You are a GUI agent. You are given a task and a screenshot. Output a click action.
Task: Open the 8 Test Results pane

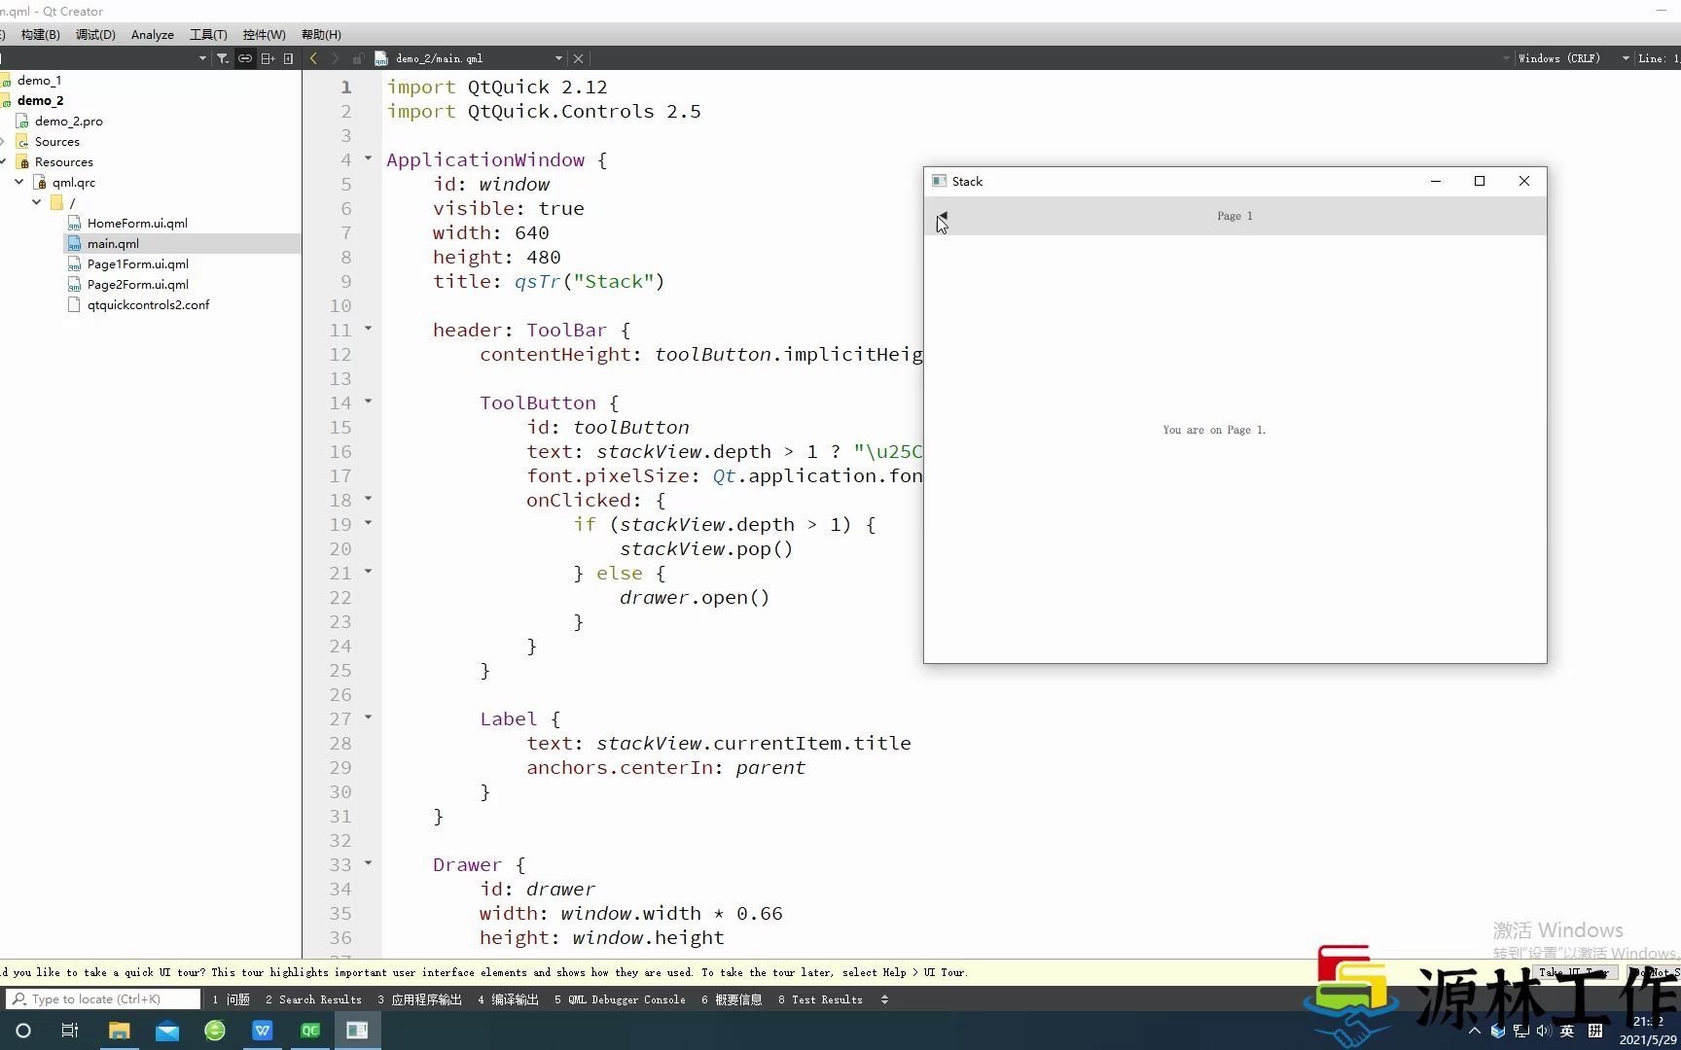[x=820, y=999]
